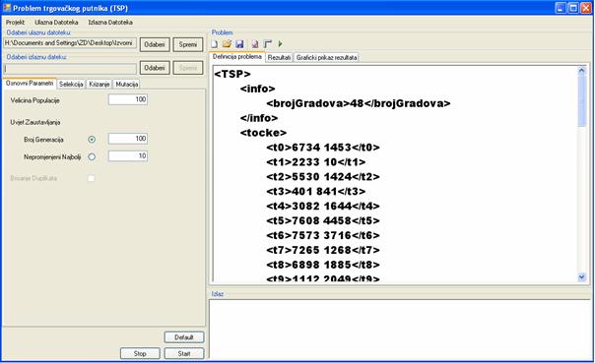Click the Velicina Populacije label
595x363 pixels.
point(34,100)
